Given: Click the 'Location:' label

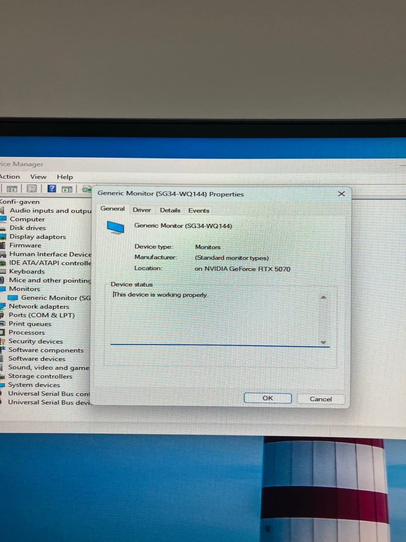Looking at the screenshot, I should coord(148,268).
